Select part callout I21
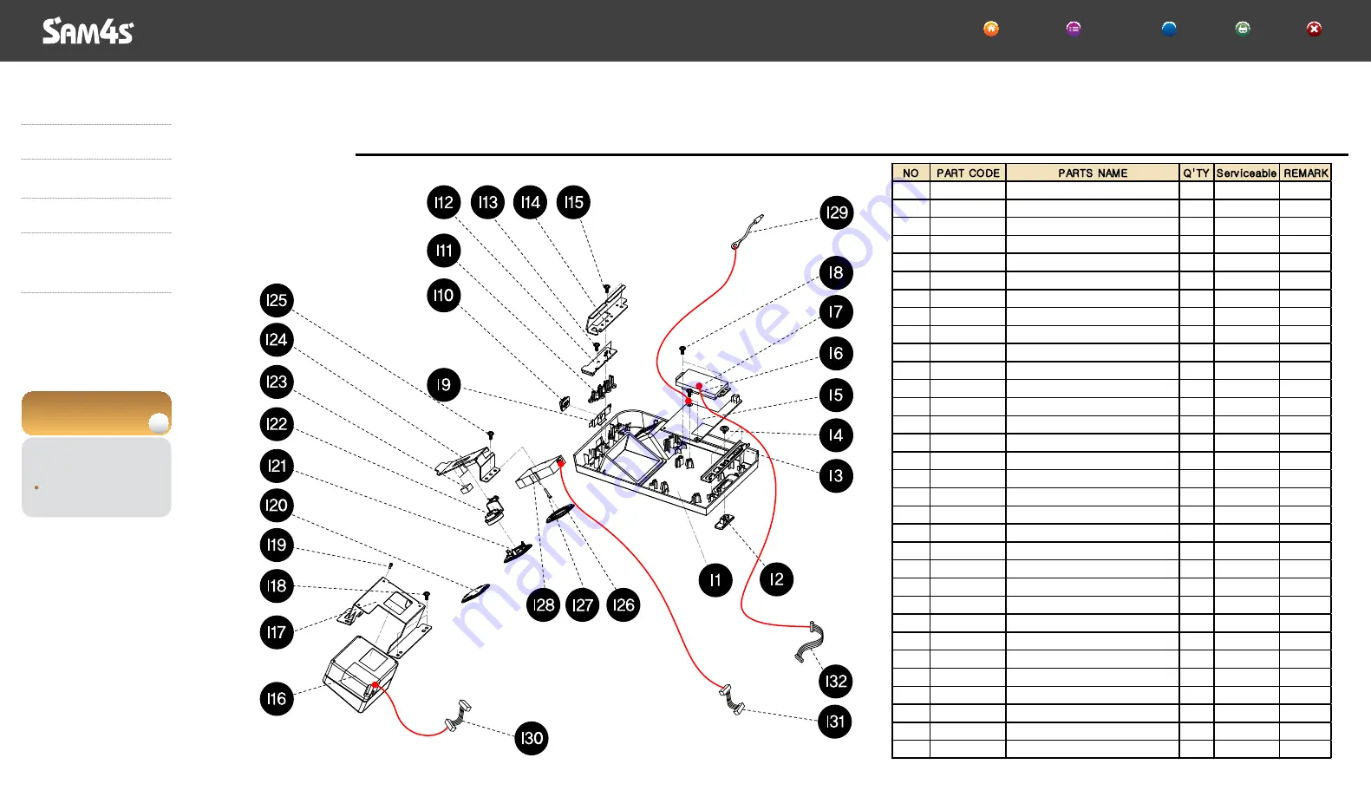1371x810 pixels. pos(277,466)
